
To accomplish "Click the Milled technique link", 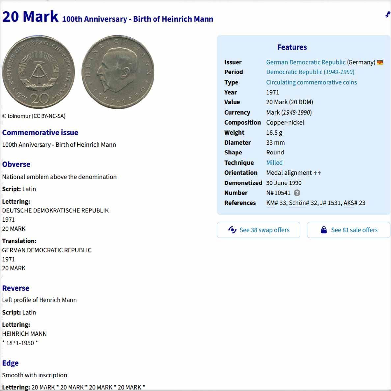I will coord(274,163).
